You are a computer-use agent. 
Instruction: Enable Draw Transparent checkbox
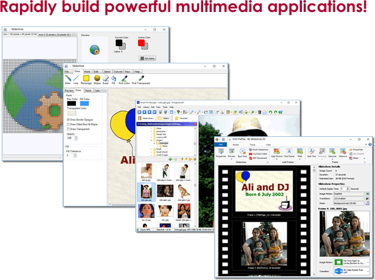tap(68, 129)
